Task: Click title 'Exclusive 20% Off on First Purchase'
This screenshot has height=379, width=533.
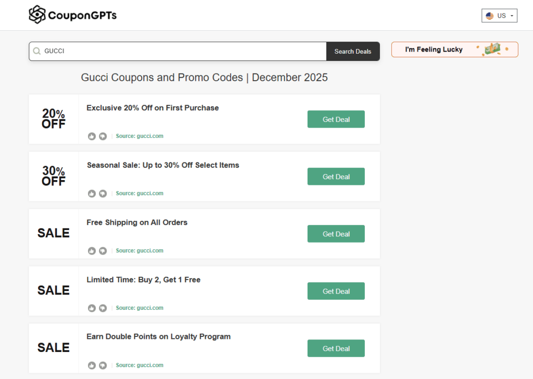Action: tap(153, 108)
